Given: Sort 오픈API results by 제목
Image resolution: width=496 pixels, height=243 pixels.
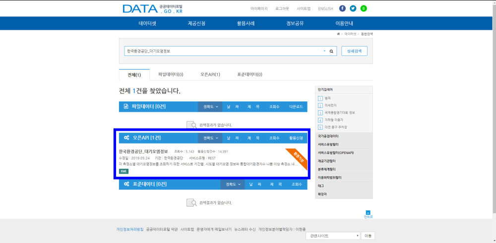Looking at the screenshot, I should tap(253, 138).
